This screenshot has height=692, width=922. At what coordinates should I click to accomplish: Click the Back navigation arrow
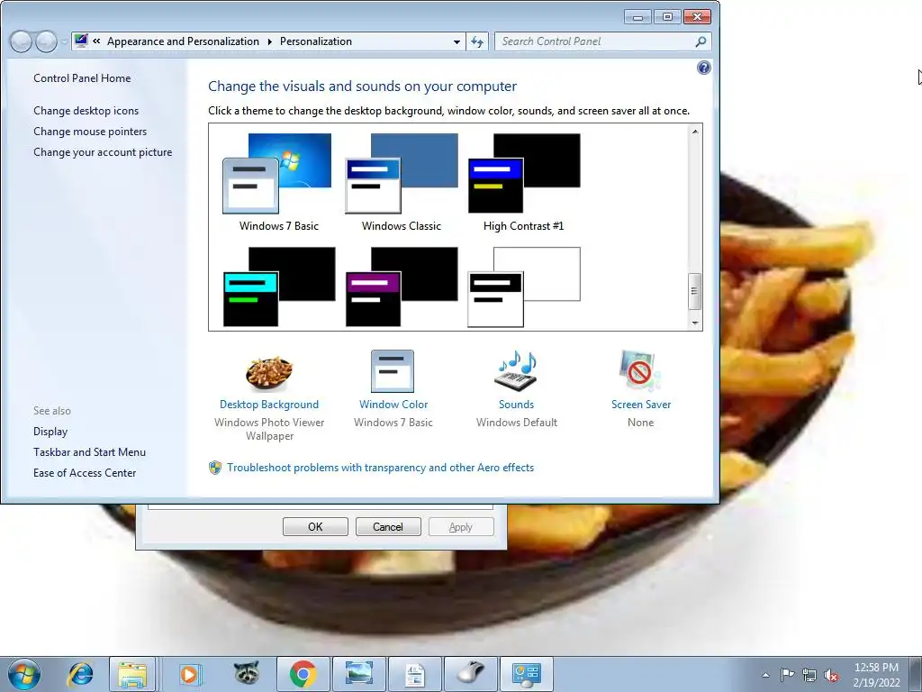(21, 41)
